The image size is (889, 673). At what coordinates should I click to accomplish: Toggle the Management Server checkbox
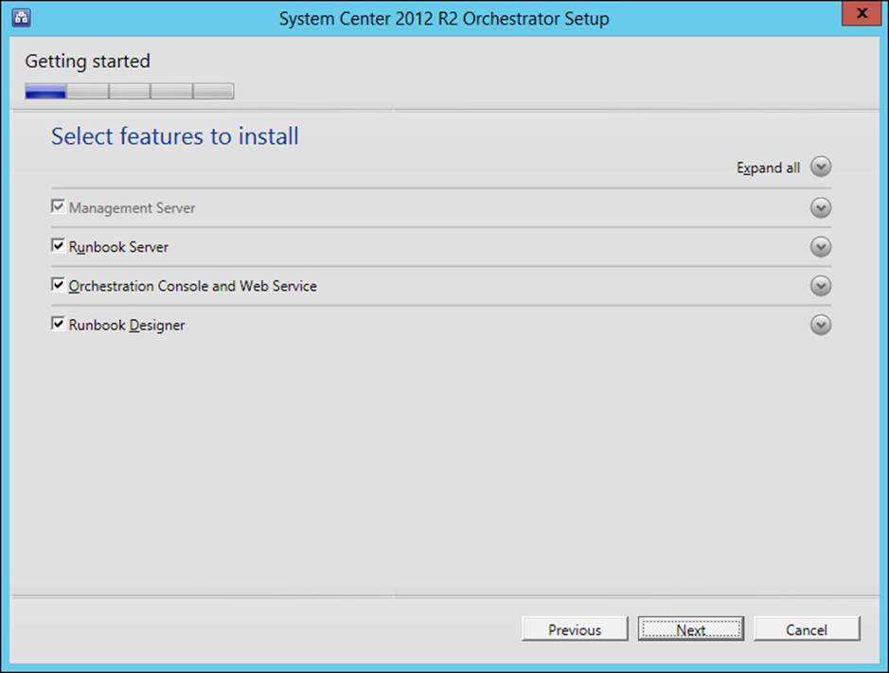pyautogui.click(x=58, y=205)
